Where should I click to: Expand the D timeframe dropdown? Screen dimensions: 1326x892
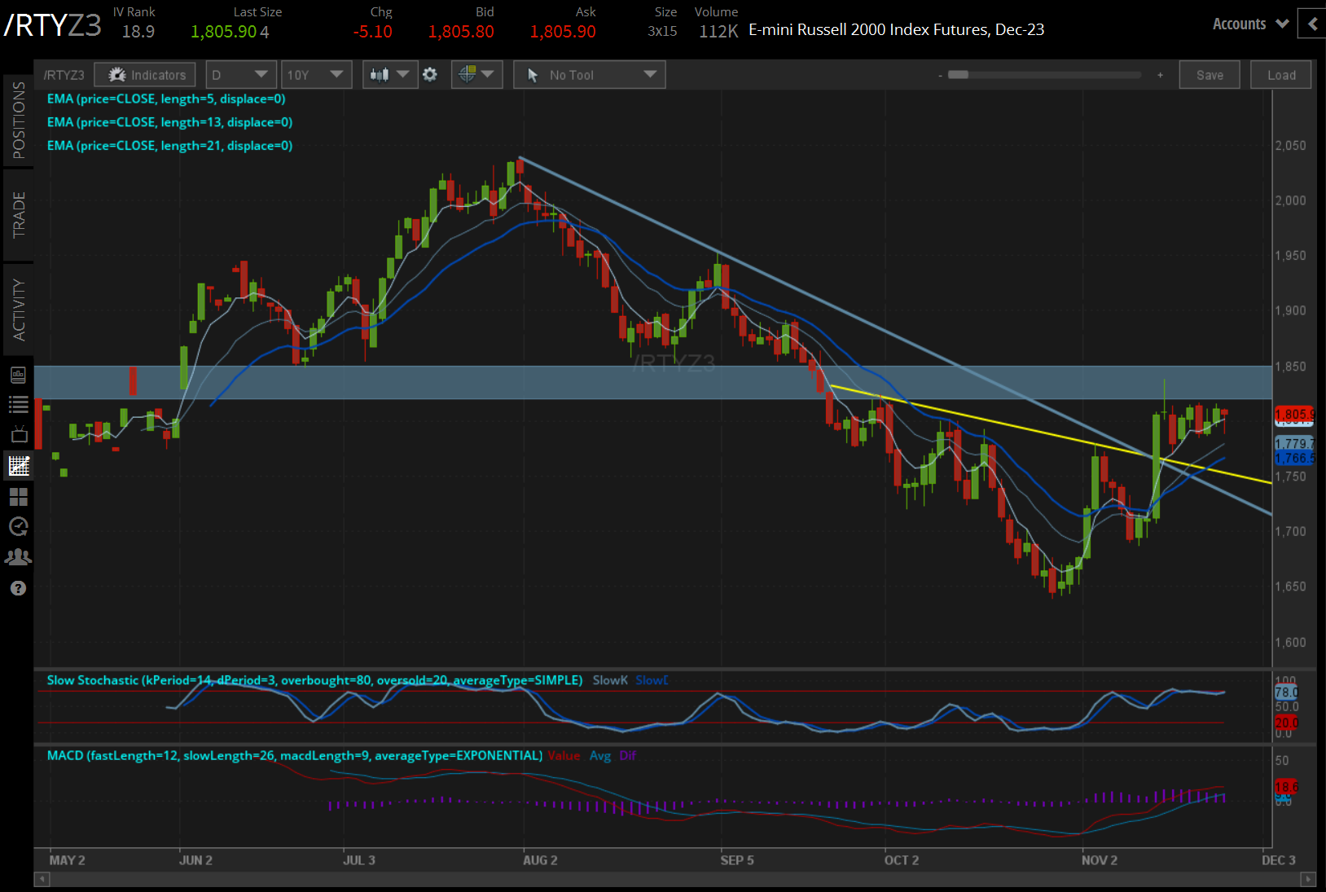click(x=240, y=75)
